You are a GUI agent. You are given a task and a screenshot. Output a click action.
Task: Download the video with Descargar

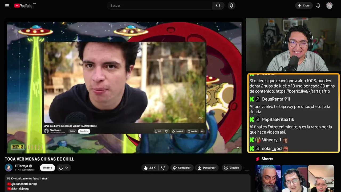coord(207,168)
